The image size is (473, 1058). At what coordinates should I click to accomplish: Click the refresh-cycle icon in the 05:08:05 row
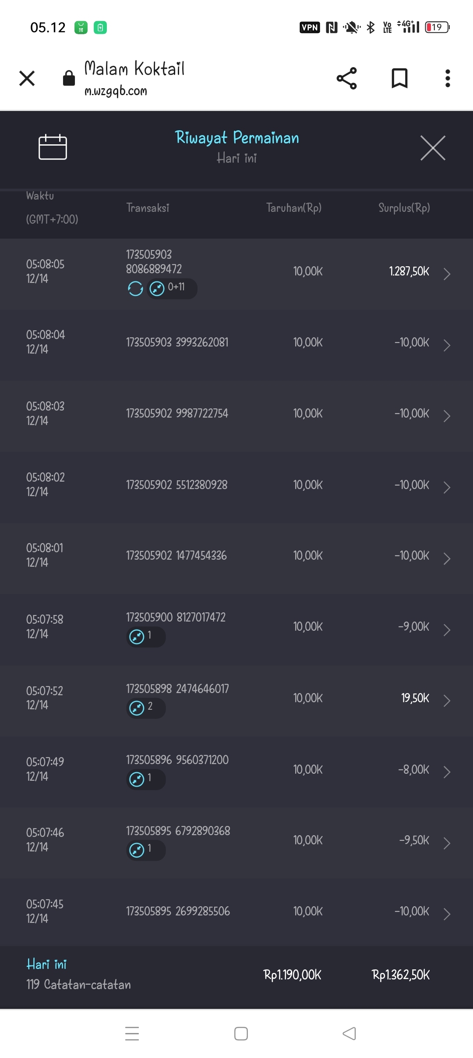(135, 289)
